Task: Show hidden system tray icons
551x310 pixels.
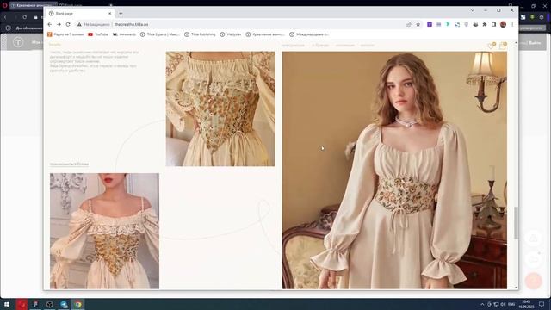Action: click(x=482, y=304)
